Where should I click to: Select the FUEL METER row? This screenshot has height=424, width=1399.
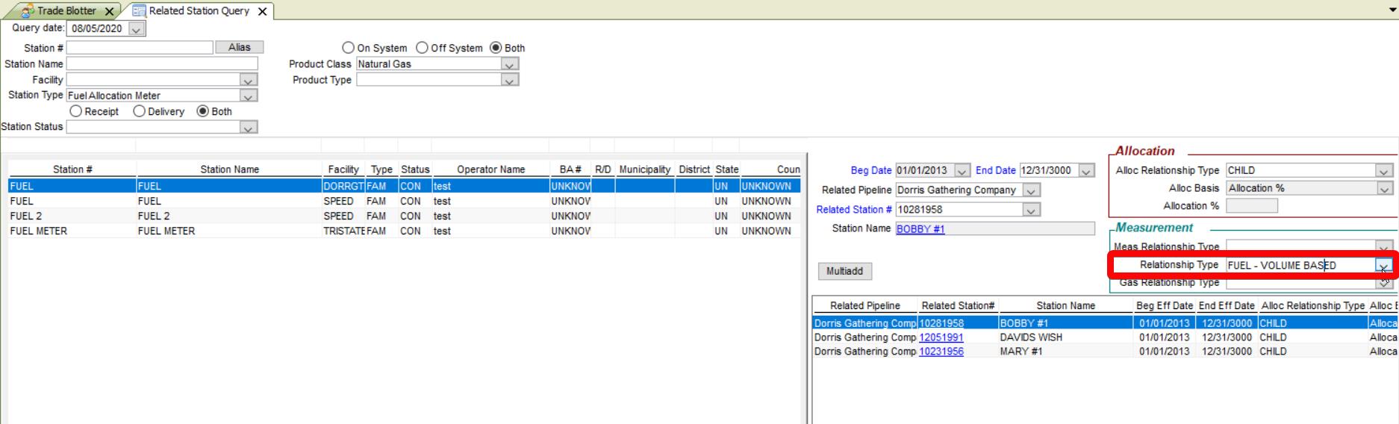click(x=224, y=231)
